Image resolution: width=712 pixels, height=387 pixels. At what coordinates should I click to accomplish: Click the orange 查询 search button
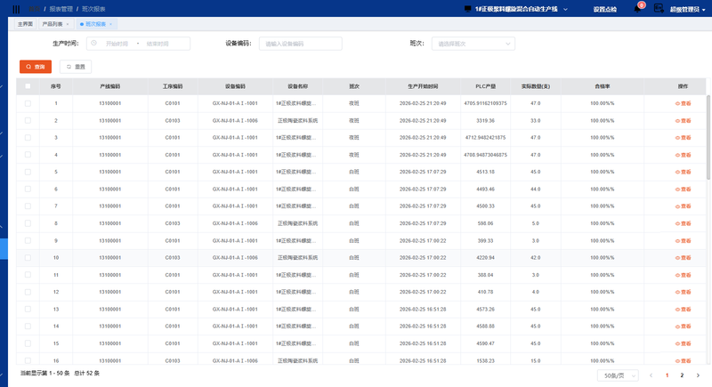(x=36, y=67)
